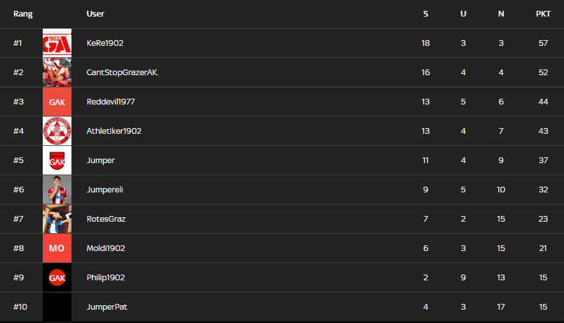Click the User column header
Screen dimensions: 564x323
tap(95, 14)
